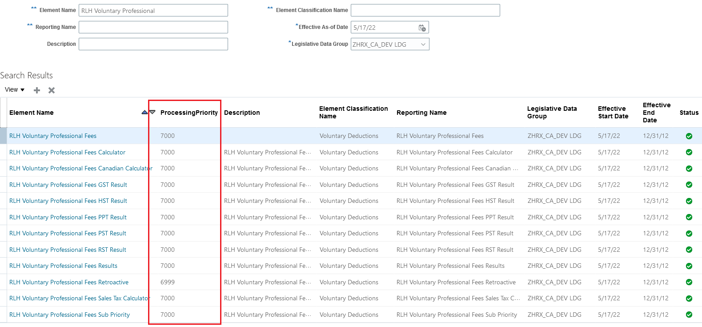Click status checkmark for GST Result row
The width and height of the screenshot is (702, 327).
pyautogui.click(x=689, y=185)
